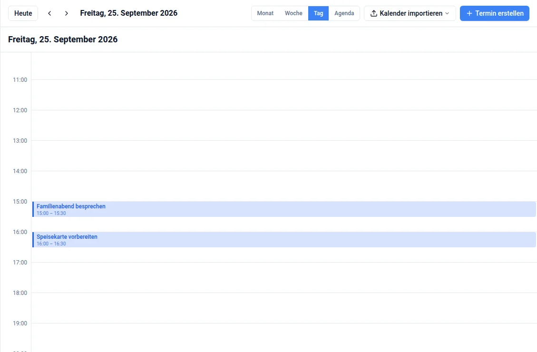Open the Speisekarte vorbereiten event
Screen dimensions: 537x352
(284, 240)
